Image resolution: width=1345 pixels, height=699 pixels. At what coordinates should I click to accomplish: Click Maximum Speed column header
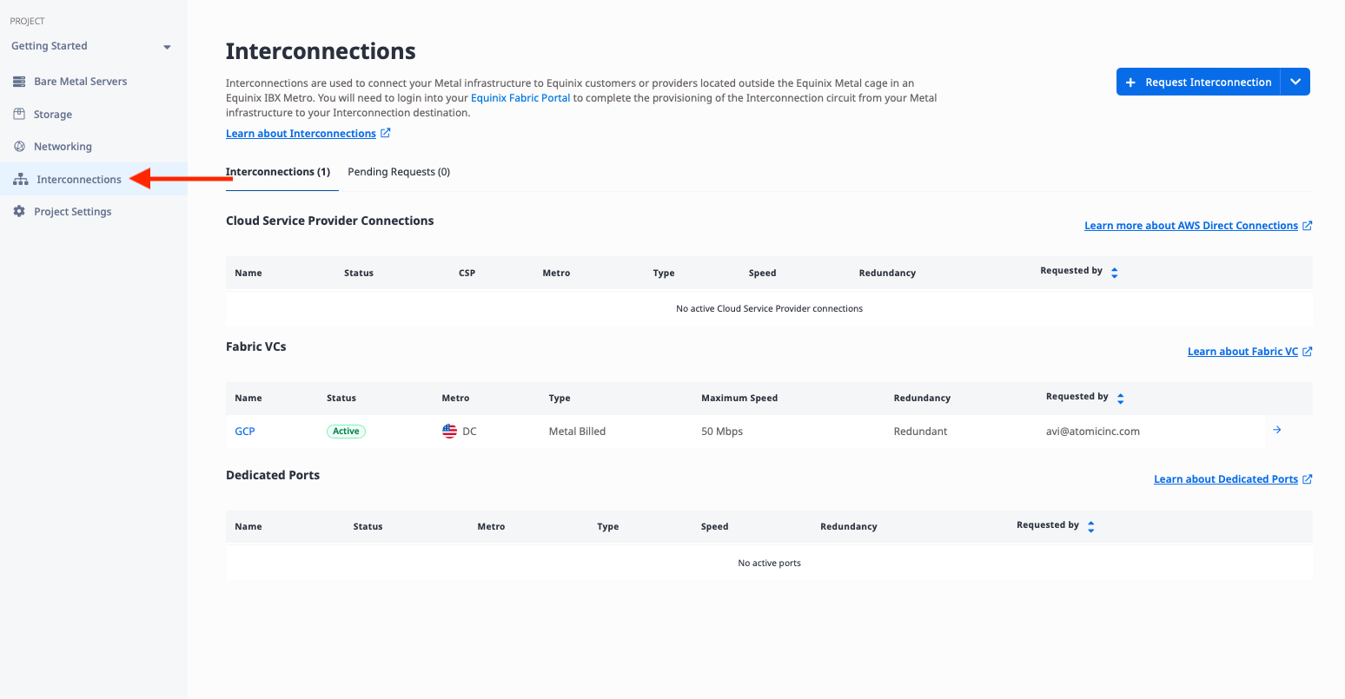click(x=739, y=399)
